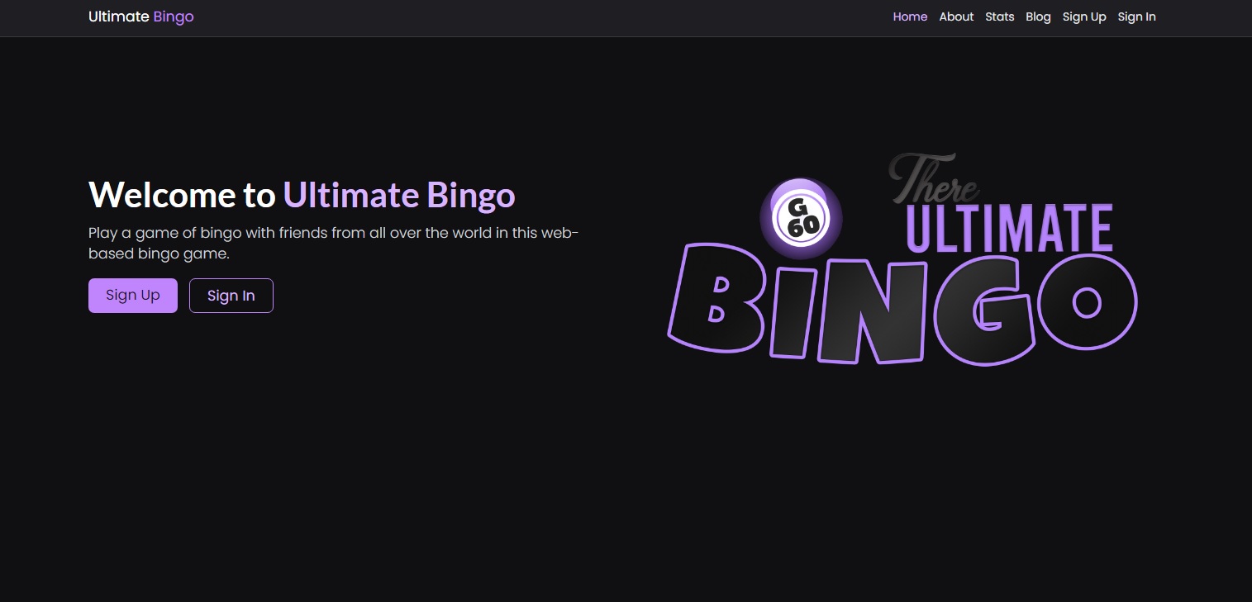The image size is (1252, 602).
Task: Select Sign Up in the top navigation
Action: coord(1084,17)
